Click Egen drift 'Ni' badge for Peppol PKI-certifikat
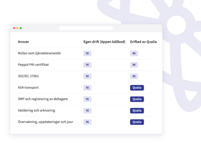 point(87,65)
